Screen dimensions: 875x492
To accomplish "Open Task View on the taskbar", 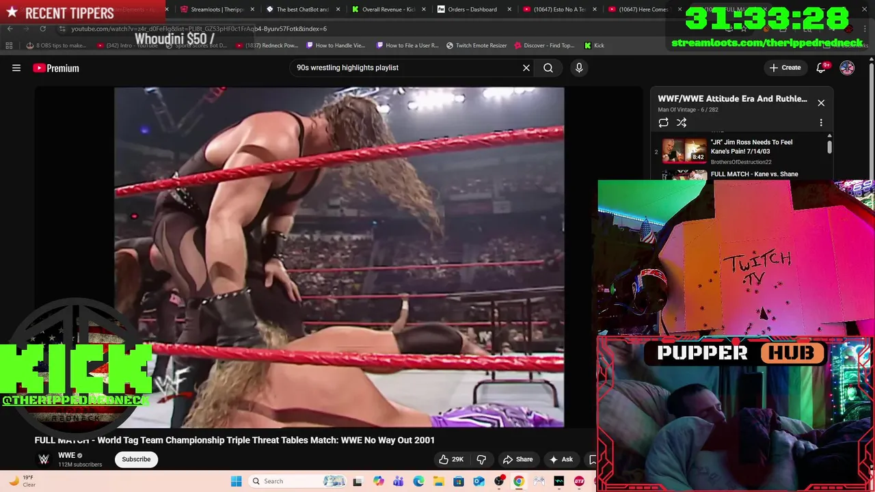I will click(357, 481).
